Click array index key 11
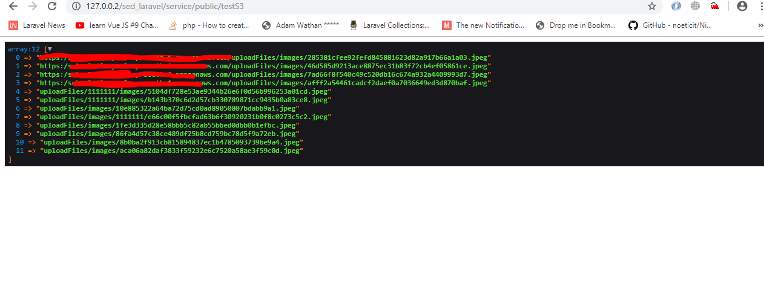This screenshot has width=764, height=289. 20,151
